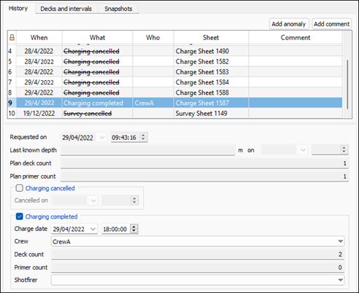Click the lock icon column header
This screenshot has height=293, width=359.
pyautogui.click(x=12, y=38)
